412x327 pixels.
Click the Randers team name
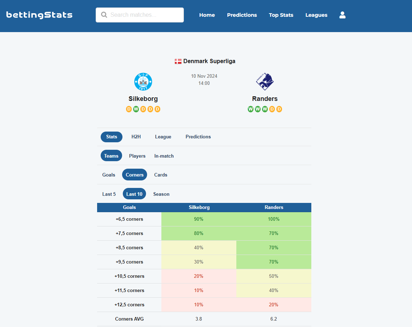point(265,99)
